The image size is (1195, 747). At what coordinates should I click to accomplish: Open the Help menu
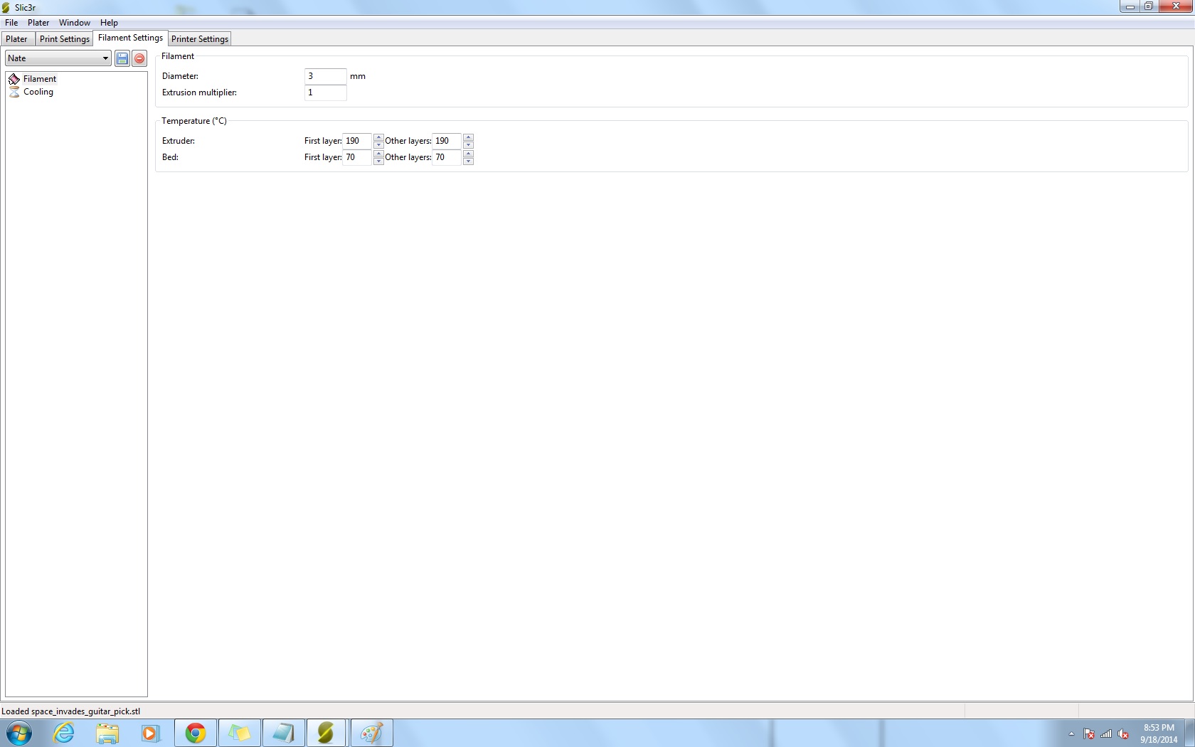point(109,23)
